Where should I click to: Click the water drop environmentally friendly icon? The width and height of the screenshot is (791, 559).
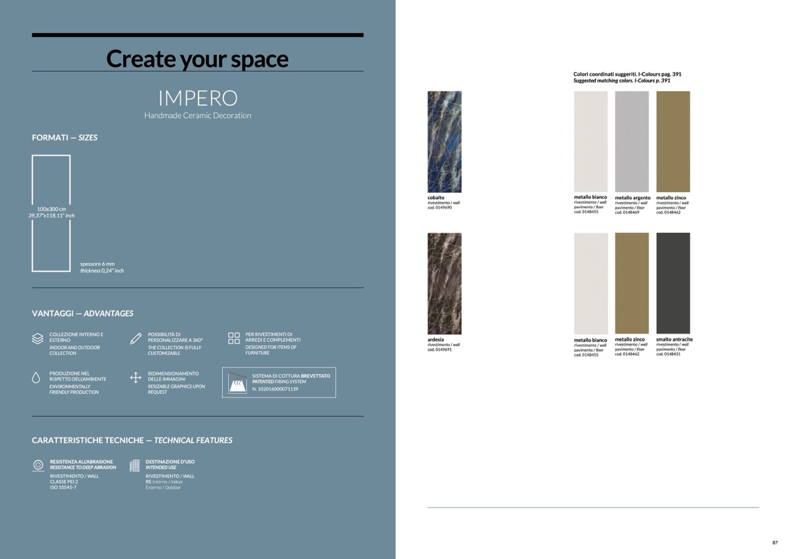36,378
